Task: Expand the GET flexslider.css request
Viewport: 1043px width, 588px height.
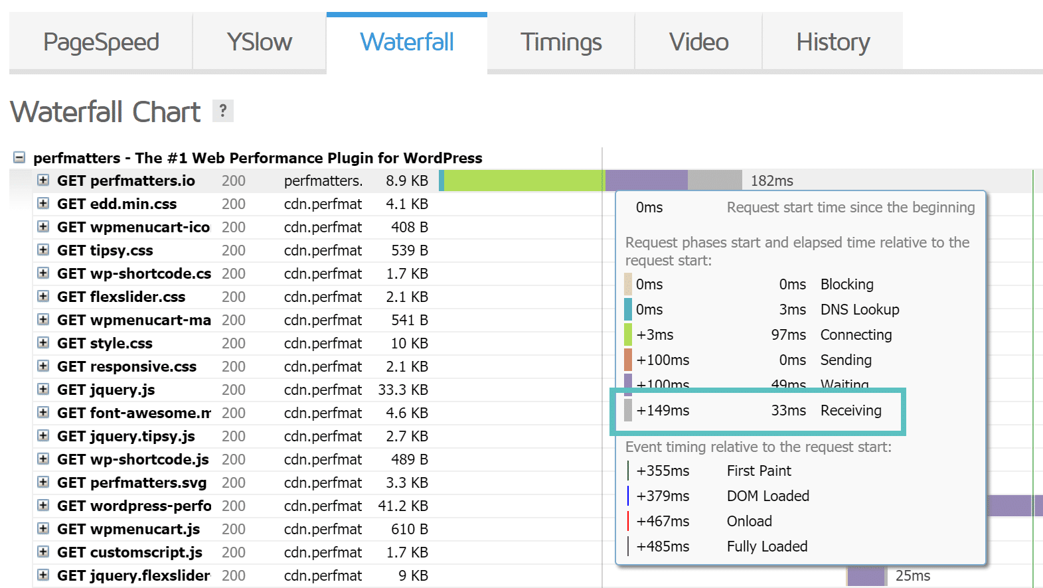Action: click(x=43, y=297)
